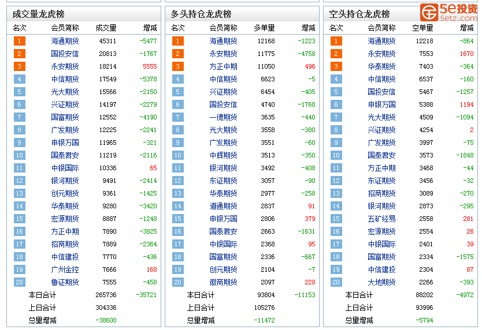
Task: Click daily total 93804
Action: pyautogui.click(x=266, y=295)
